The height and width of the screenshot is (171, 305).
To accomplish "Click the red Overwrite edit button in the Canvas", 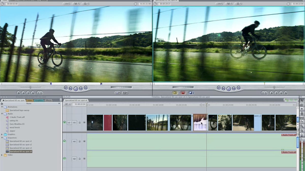I will 183,92.
